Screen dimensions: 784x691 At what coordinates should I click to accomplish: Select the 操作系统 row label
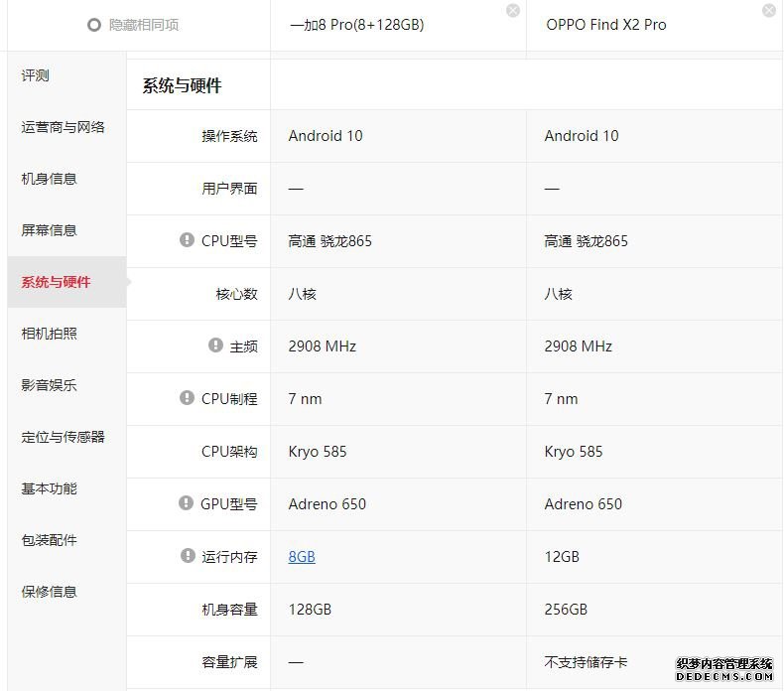[x=229, y=136]
